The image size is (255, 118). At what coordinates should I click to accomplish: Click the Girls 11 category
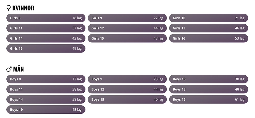click(x=46, y=28)
